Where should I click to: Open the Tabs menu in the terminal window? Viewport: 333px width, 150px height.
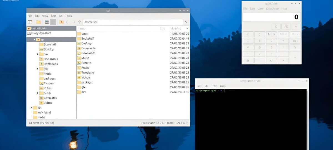point(214,86)
